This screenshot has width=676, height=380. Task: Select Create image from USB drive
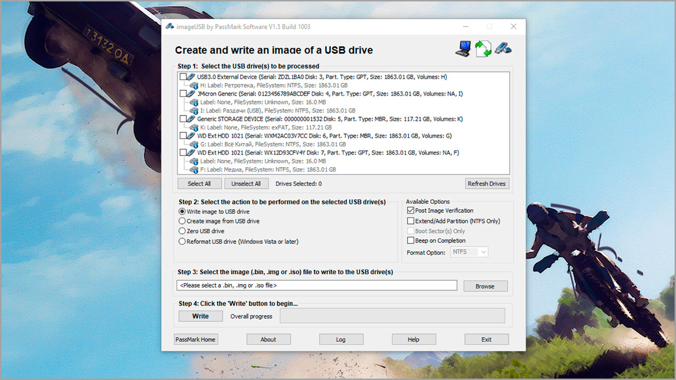182,221
